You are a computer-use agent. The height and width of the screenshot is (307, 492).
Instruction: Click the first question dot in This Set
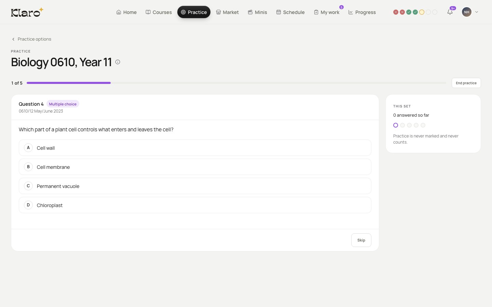click(x=396, y=125)
